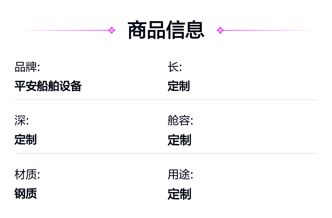Select the 材质 field label
Image resolution: width=332 pixels, height=218 pixels.
pyautogui.click(x=27, y=175)
